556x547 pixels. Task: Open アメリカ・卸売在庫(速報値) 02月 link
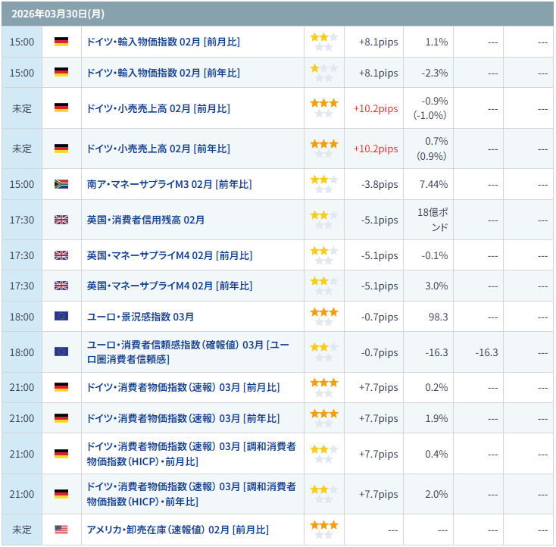(177, 530)
